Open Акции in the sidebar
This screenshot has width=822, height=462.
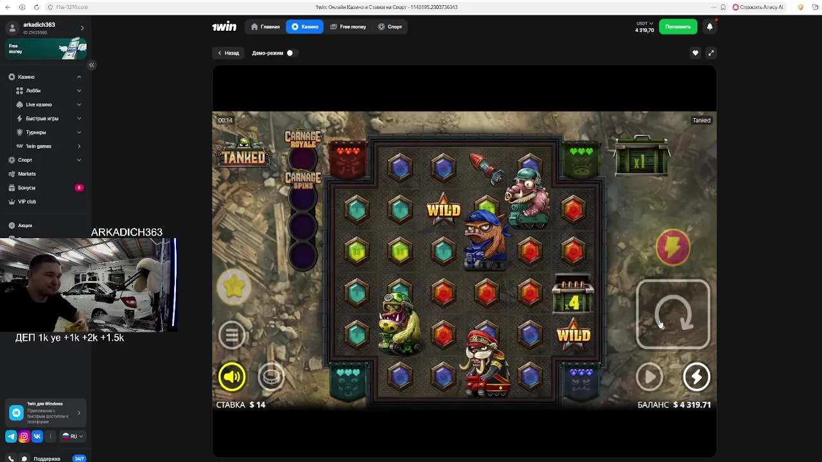pyautogui.click(x=25, y=226)
